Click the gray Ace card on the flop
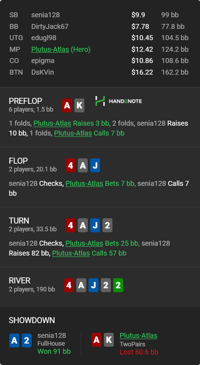The height and width of the screenshot is (365, 200). point(83,165)
